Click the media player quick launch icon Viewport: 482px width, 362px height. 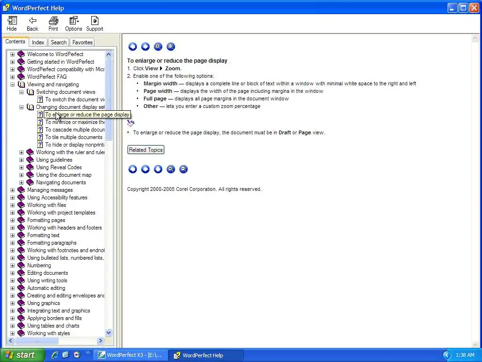tap(77, 355)
